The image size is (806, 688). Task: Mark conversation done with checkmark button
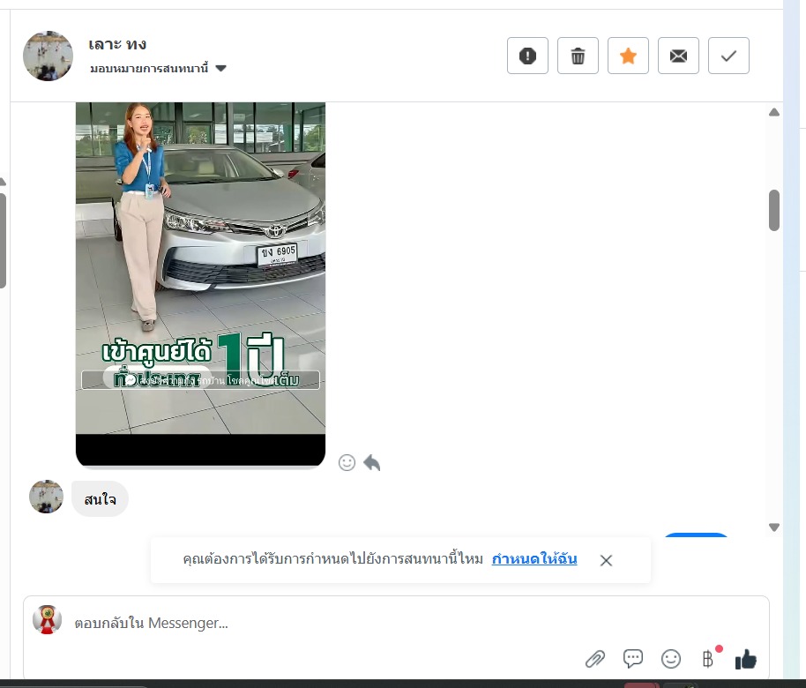[x=728, y=56]
